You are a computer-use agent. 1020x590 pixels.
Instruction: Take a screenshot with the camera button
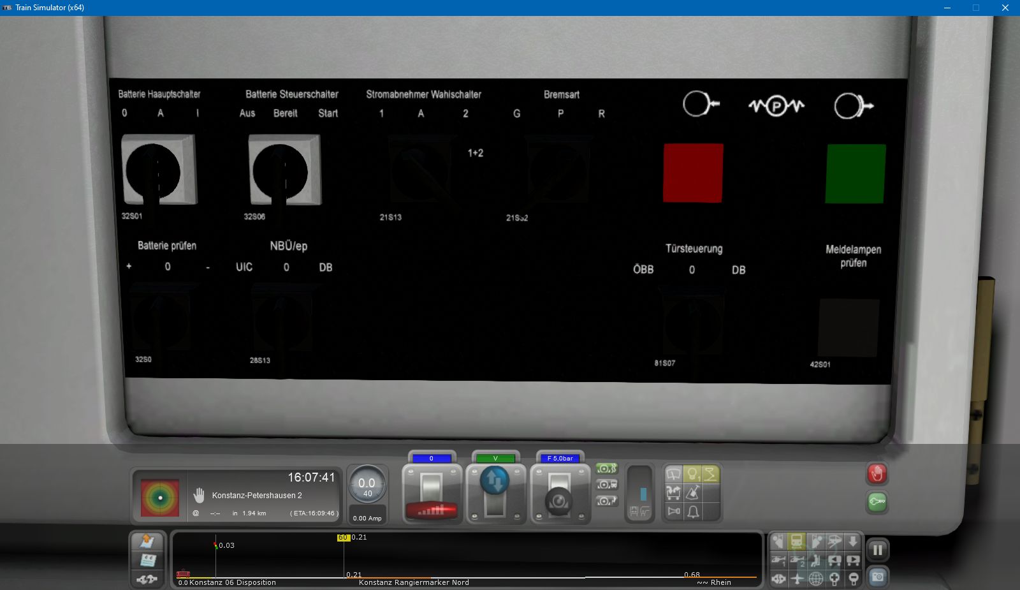878,577
